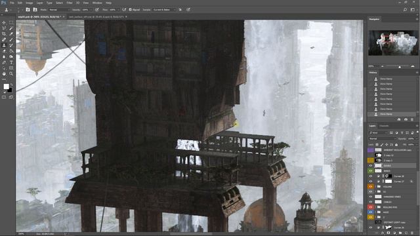420x236 pixels.
Task: Toggle the airbrush build-up option
Action: tap(124, 10)
